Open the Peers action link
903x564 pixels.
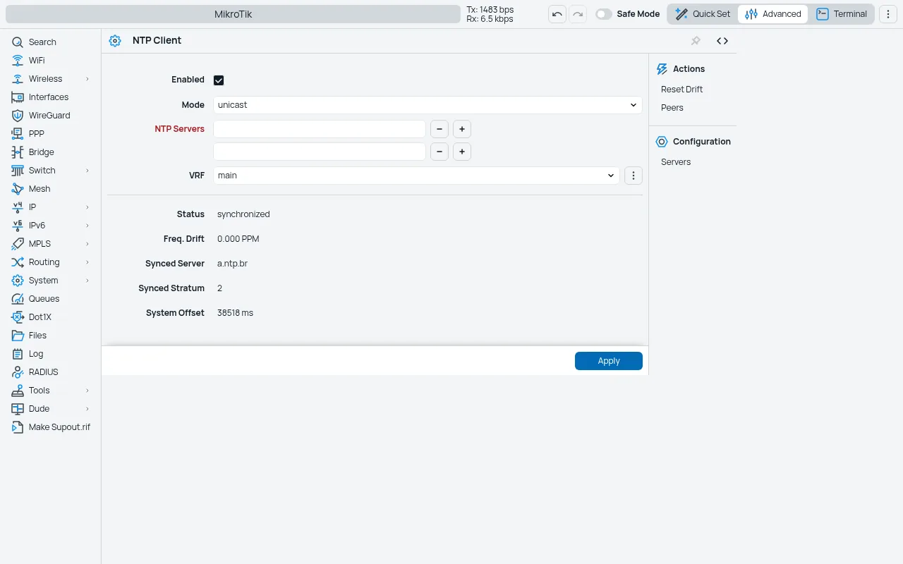point(672,108)
